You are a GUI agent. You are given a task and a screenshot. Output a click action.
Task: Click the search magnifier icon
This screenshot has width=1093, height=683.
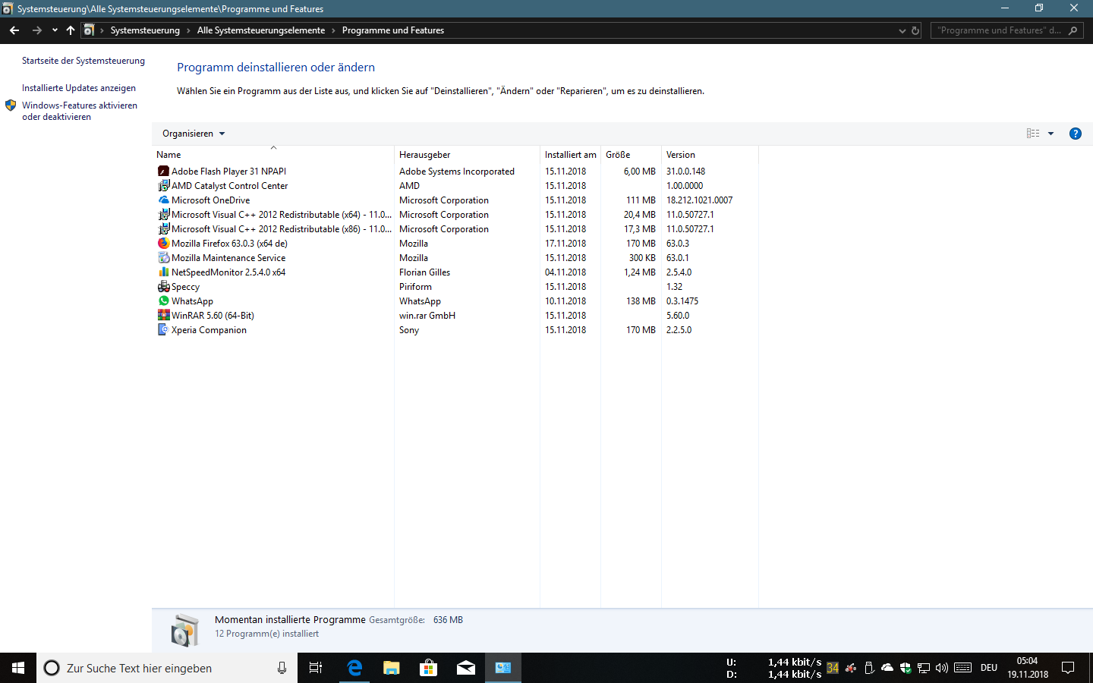[x=1073, y=30]
